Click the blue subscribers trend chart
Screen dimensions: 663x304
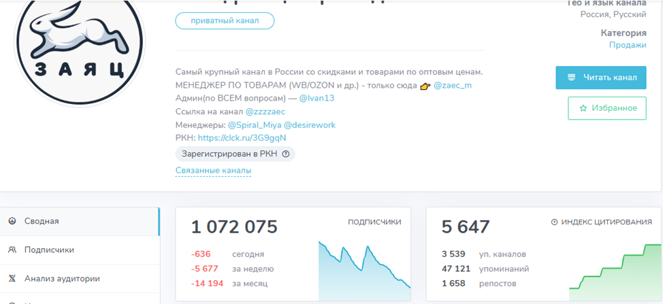coord(364,270)
